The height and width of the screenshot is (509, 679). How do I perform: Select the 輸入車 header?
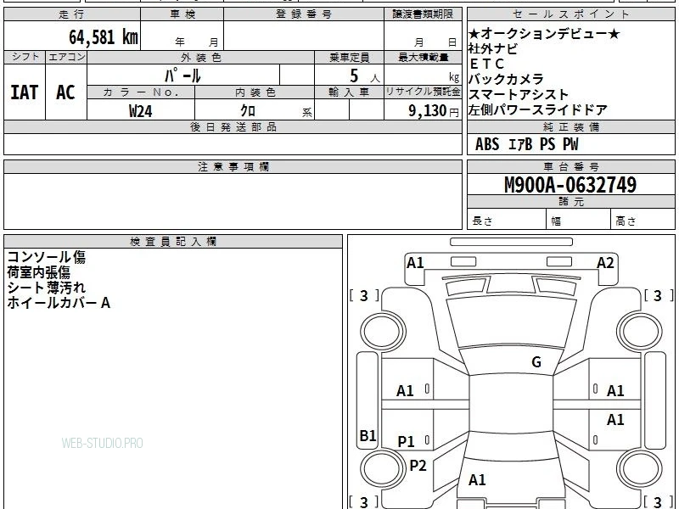pos(349,92)
